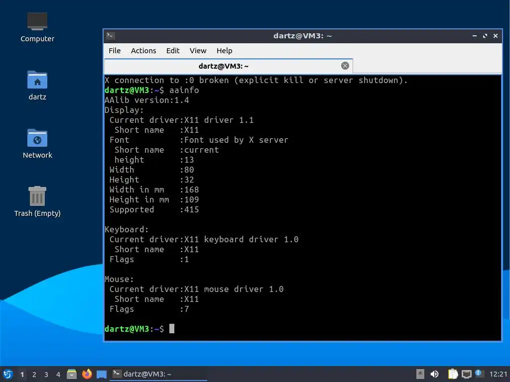Click the 'aainfo' command text
The image size is (510, 382).
point(184,90)
